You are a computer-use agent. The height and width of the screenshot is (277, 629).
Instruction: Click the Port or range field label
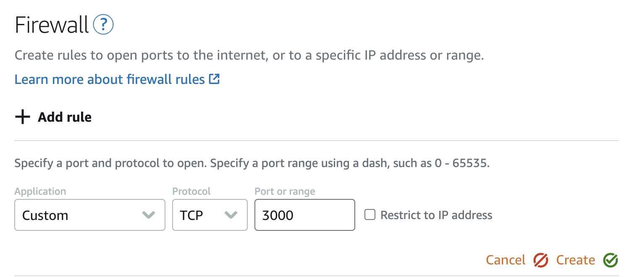(285, 191)
